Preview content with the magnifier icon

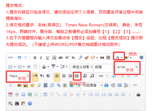(x=10, y=103)
